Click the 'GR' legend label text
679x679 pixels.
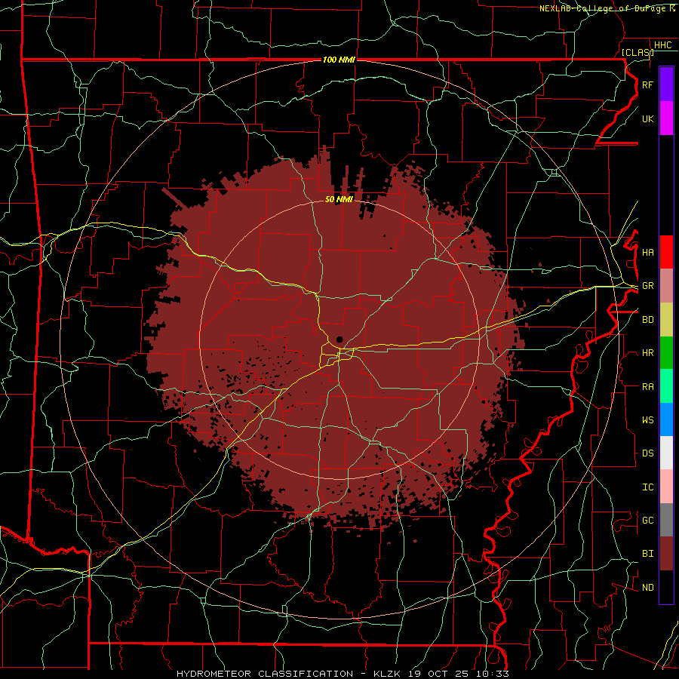pos(647,286)
